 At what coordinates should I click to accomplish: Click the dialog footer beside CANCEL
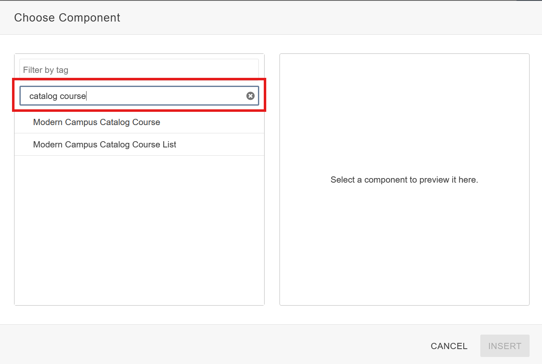[x=248, y=345]
